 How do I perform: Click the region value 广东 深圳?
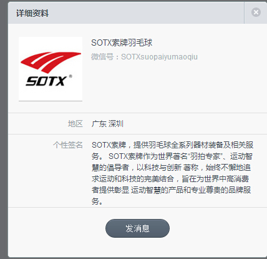point(107,124)
